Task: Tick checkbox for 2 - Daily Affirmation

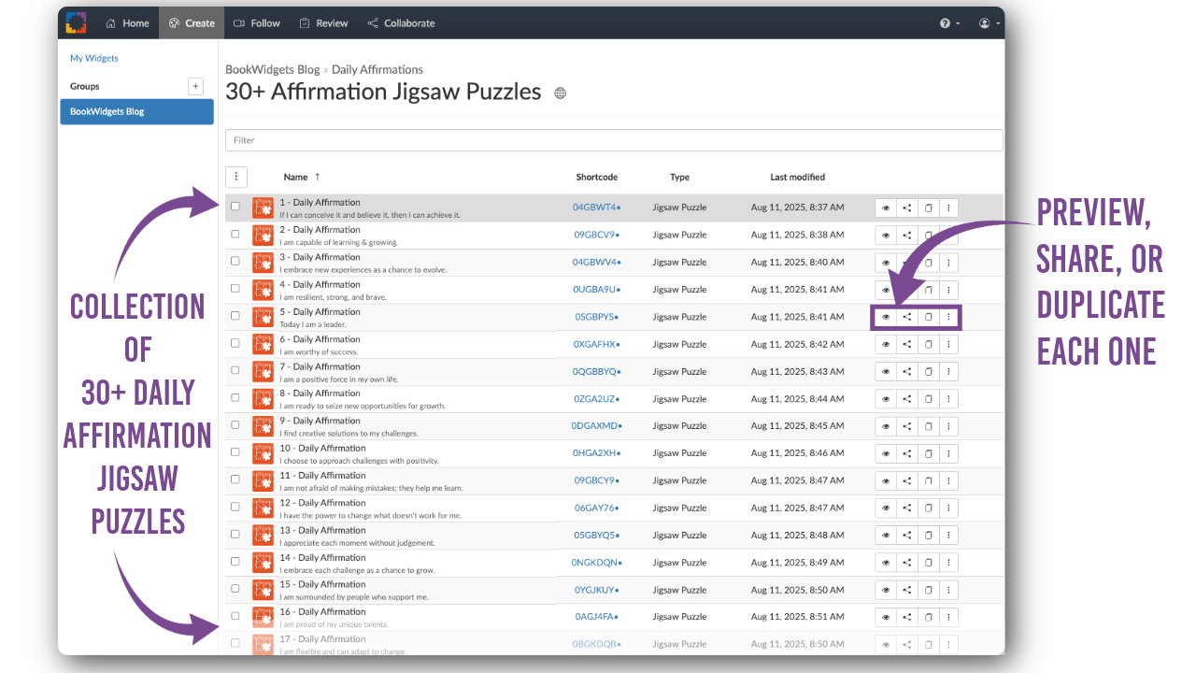Action: click(235, 235)
